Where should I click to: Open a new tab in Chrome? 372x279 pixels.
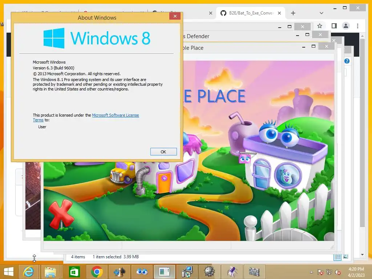point(293,13)
